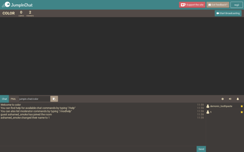
Task: Click the jumpin.chat/color room link field
Action: tap(34, 99)
